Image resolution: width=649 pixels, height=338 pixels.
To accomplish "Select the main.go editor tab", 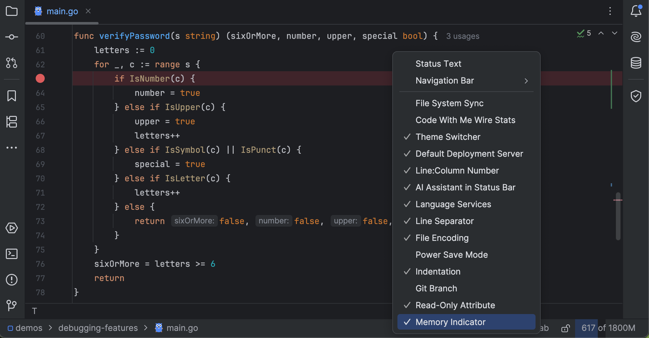I will click(x=62, y=11).
